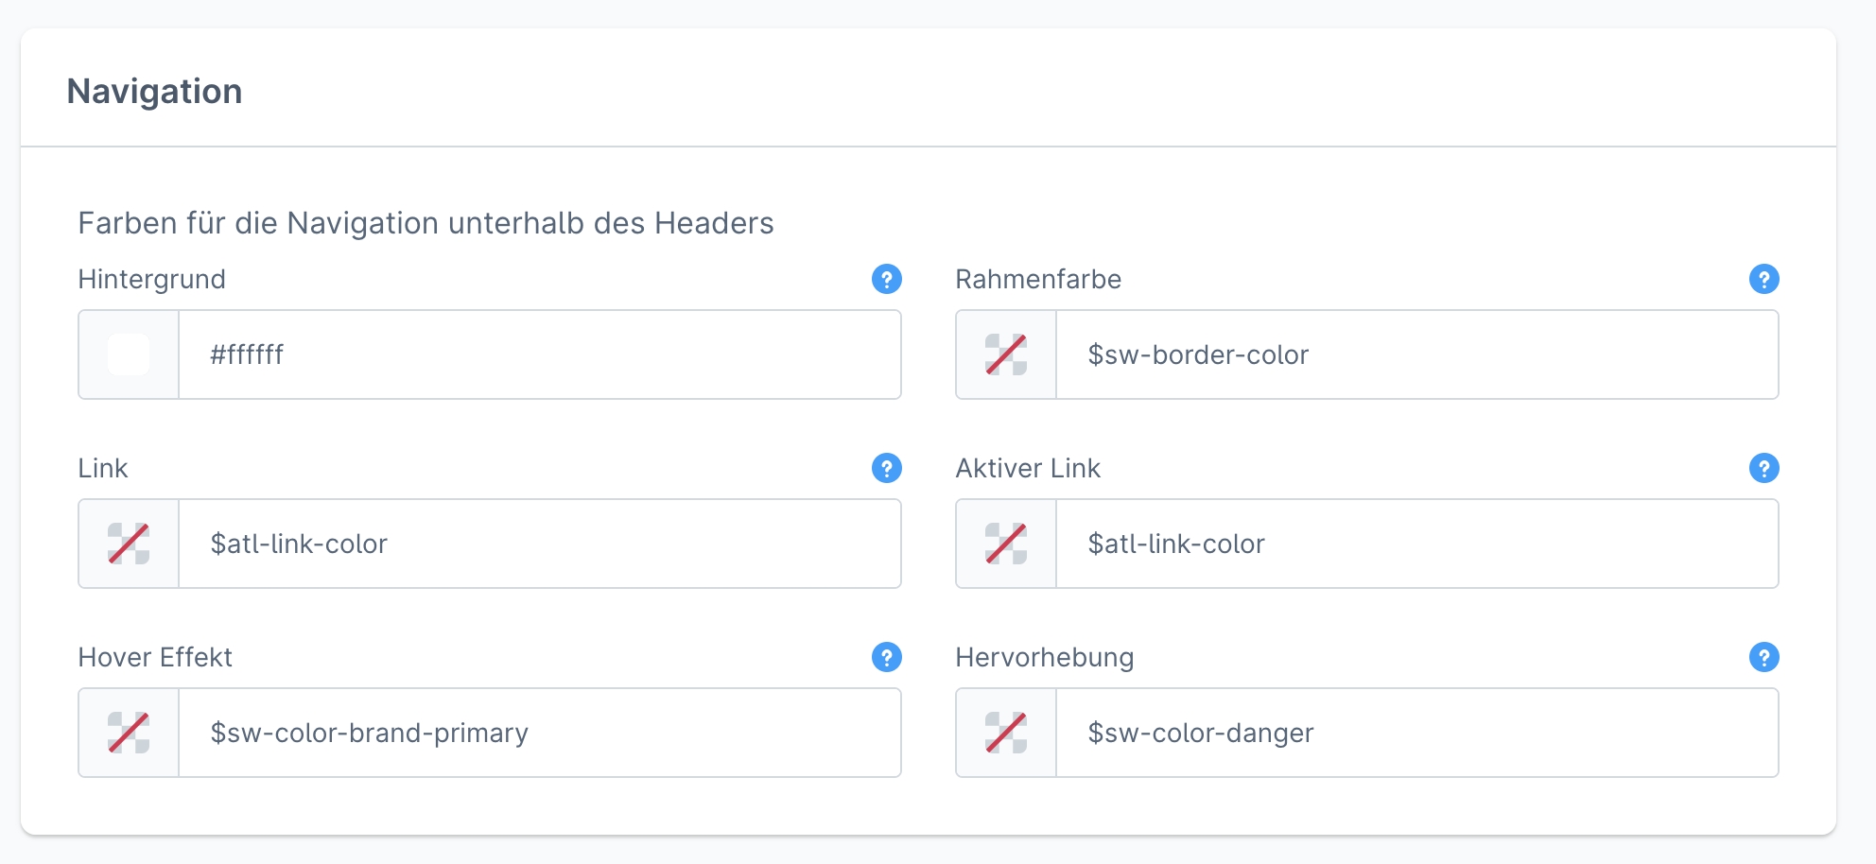Click into the Aktiver Link input field
1876x864 pixels.
coord(1416,544)
